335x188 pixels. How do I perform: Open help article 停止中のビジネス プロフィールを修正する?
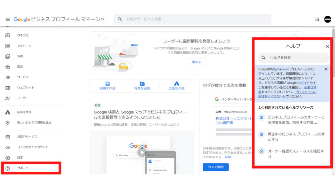[x=296, y=137]
